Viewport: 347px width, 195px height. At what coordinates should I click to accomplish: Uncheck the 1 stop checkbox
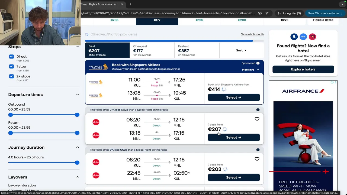coord(11,66)
